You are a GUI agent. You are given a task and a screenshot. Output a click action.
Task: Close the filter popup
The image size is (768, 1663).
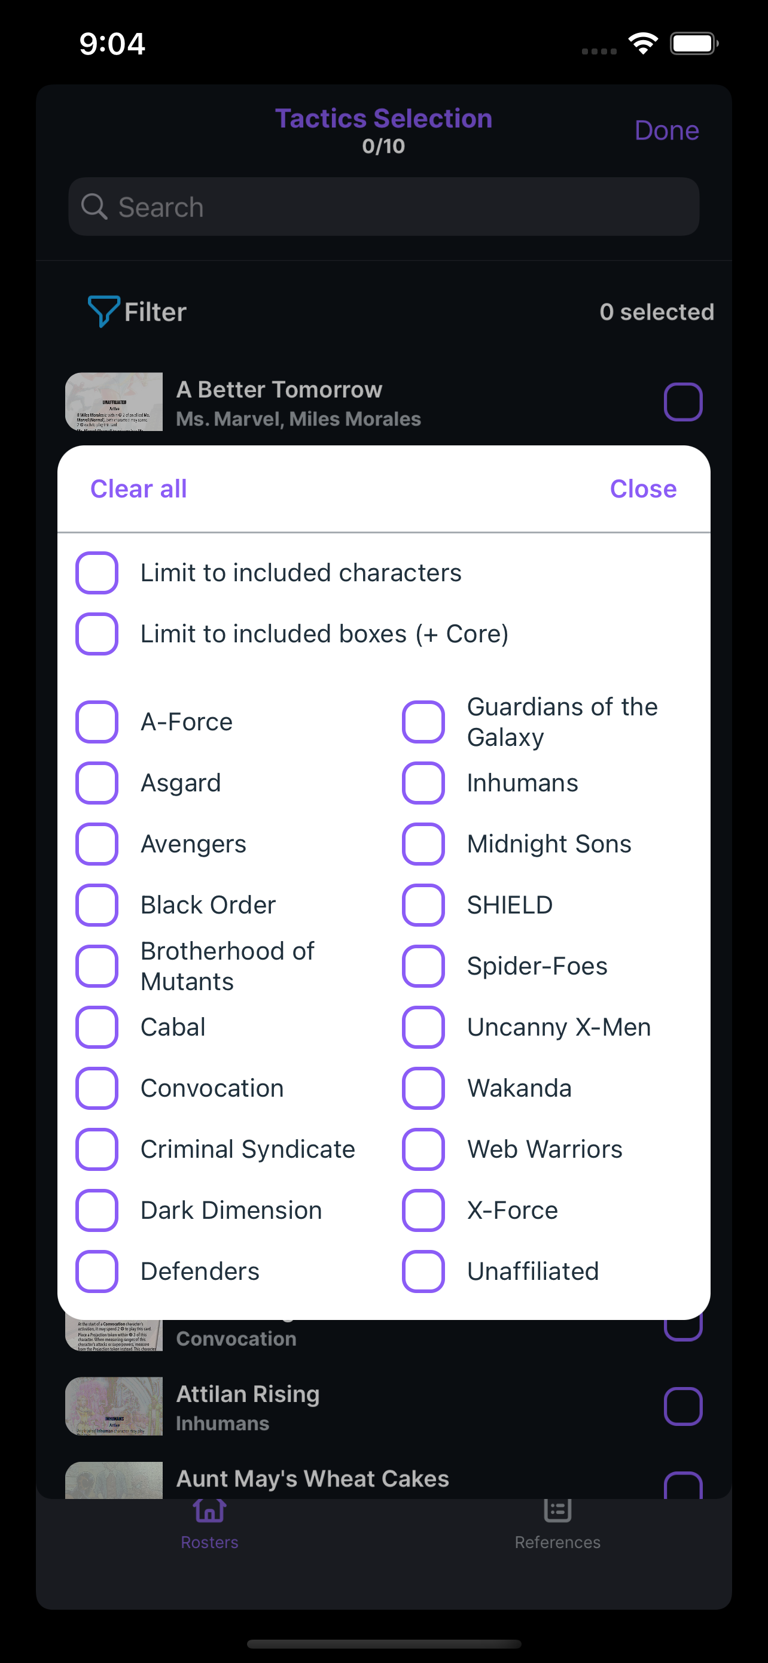click(643, 488)
